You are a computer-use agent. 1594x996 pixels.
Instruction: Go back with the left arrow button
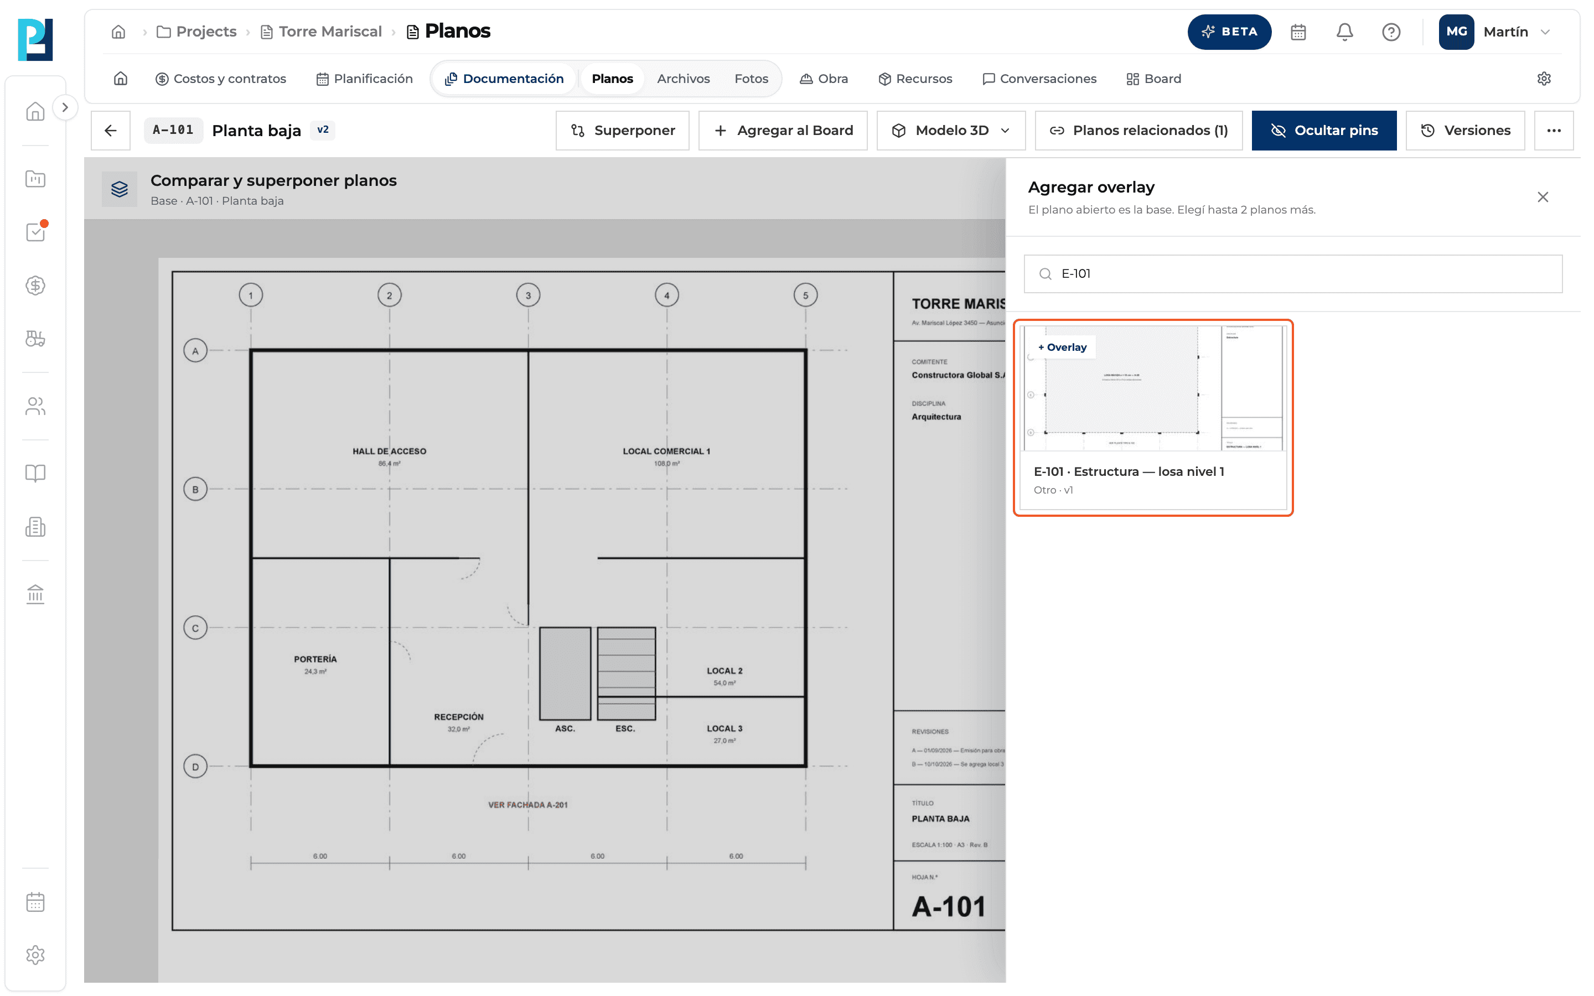pyautogui.click(x=111, y=131)
